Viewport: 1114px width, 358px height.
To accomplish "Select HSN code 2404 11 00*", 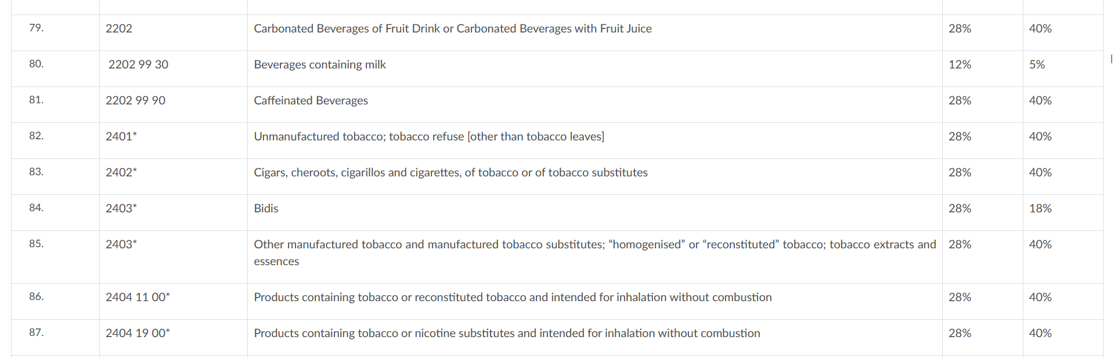I will click(138, 297).
